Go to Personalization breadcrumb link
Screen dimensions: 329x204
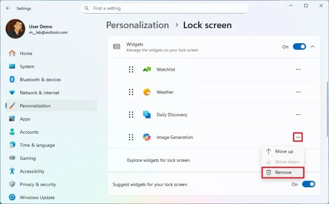[138, 25]
